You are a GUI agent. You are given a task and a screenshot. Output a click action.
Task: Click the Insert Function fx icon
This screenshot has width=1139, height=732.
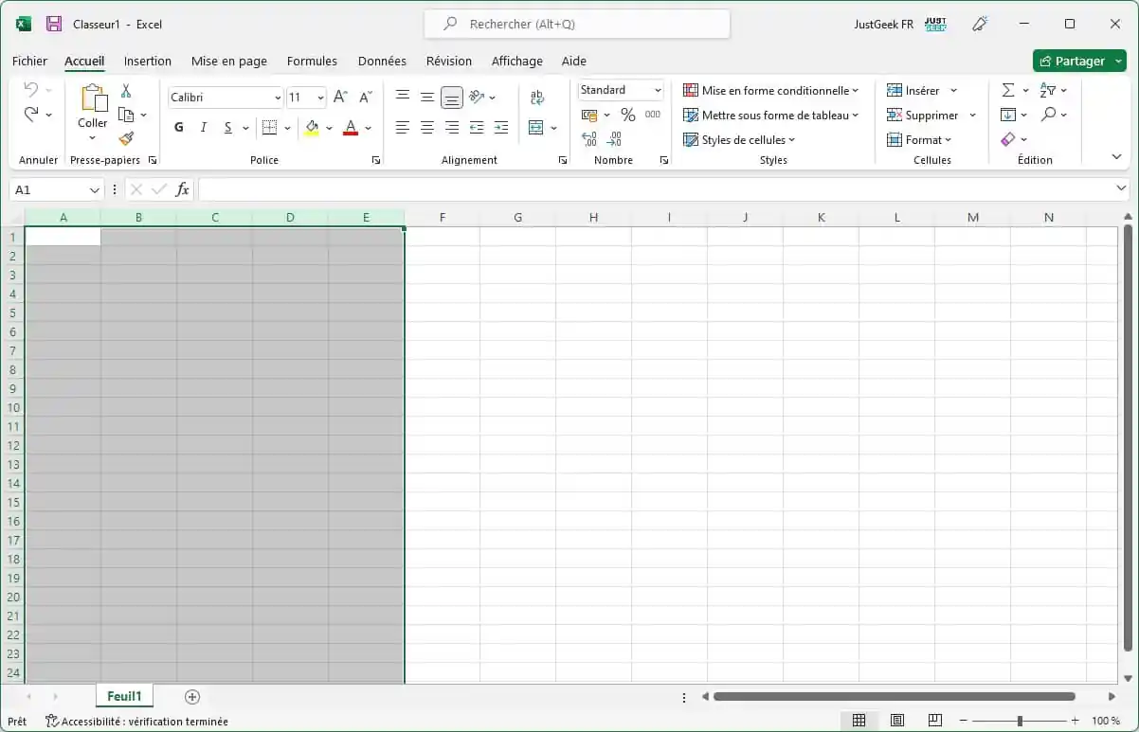[x=183, y=189]
